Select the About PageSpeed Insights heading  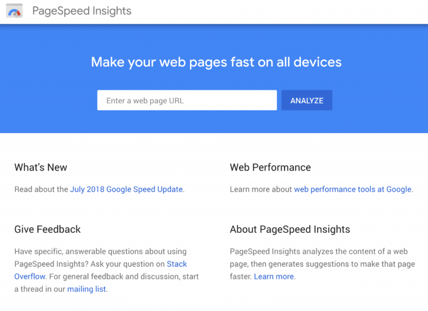tap(290, 229)
